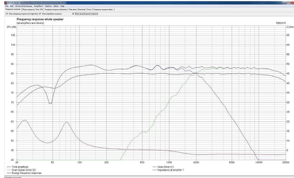294x178 pixels.
Task: Open the Polar plots tab
Action: pos(72,10)
